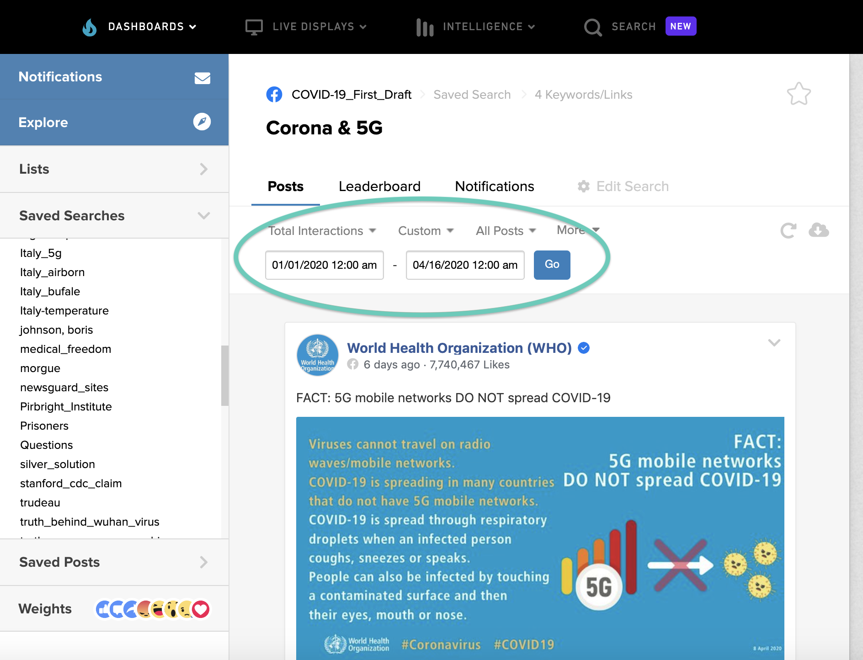Click the Search magnifier icon
Viewport: 863px width, 660px height.
pyautogui.click(x=593, y=27)
